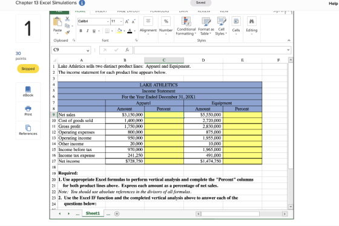Open the font size 11 dropdown
Screen dimensions: 339x226
click(x=121, y=21)
